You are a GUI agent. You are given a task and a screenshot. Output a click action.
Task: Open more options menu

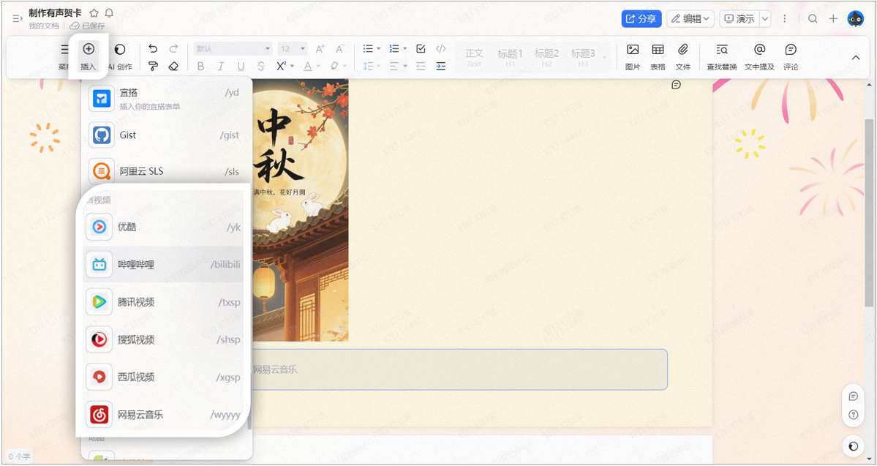[785, 18]
